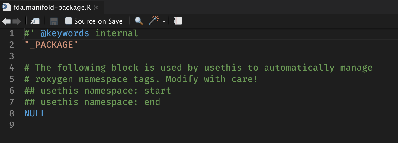Go back to previous source location

(x=6, y=21)
